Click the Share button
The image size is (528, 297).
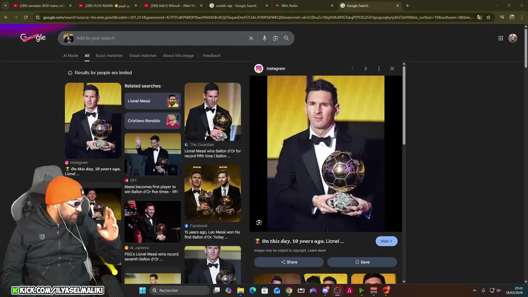point(289,262)
